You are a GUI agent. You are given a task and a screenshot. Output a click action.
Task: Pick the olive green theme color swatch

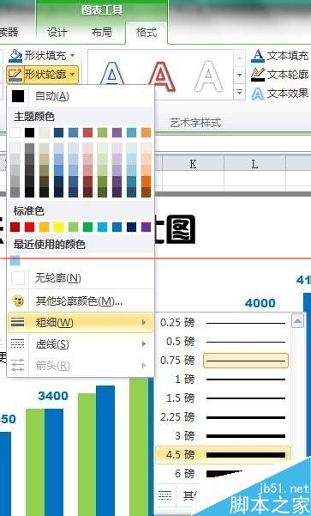tap(102, 132)
